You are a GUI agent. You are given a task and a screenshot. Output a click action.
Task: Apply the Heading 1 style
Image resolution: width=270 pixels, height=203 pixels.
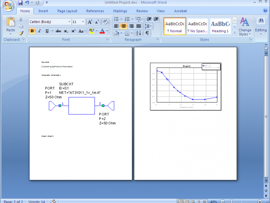(x=220, y=26)
